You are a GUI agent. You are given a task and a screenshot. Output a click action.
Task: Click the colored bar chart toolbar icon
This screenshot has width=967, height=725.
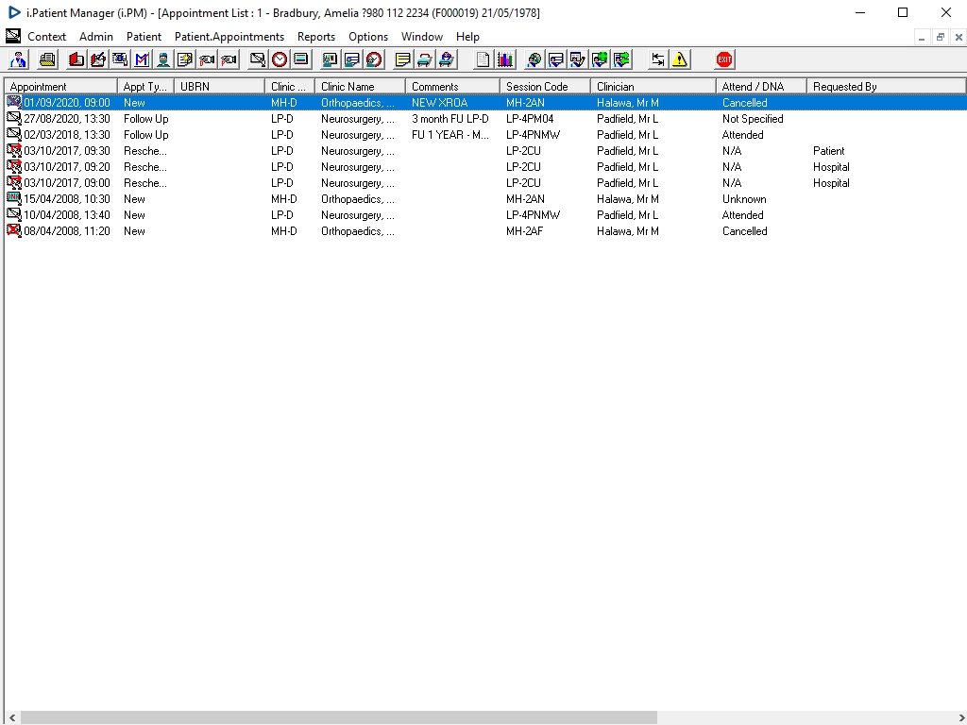pyautogui.click(x=505, y=59)
